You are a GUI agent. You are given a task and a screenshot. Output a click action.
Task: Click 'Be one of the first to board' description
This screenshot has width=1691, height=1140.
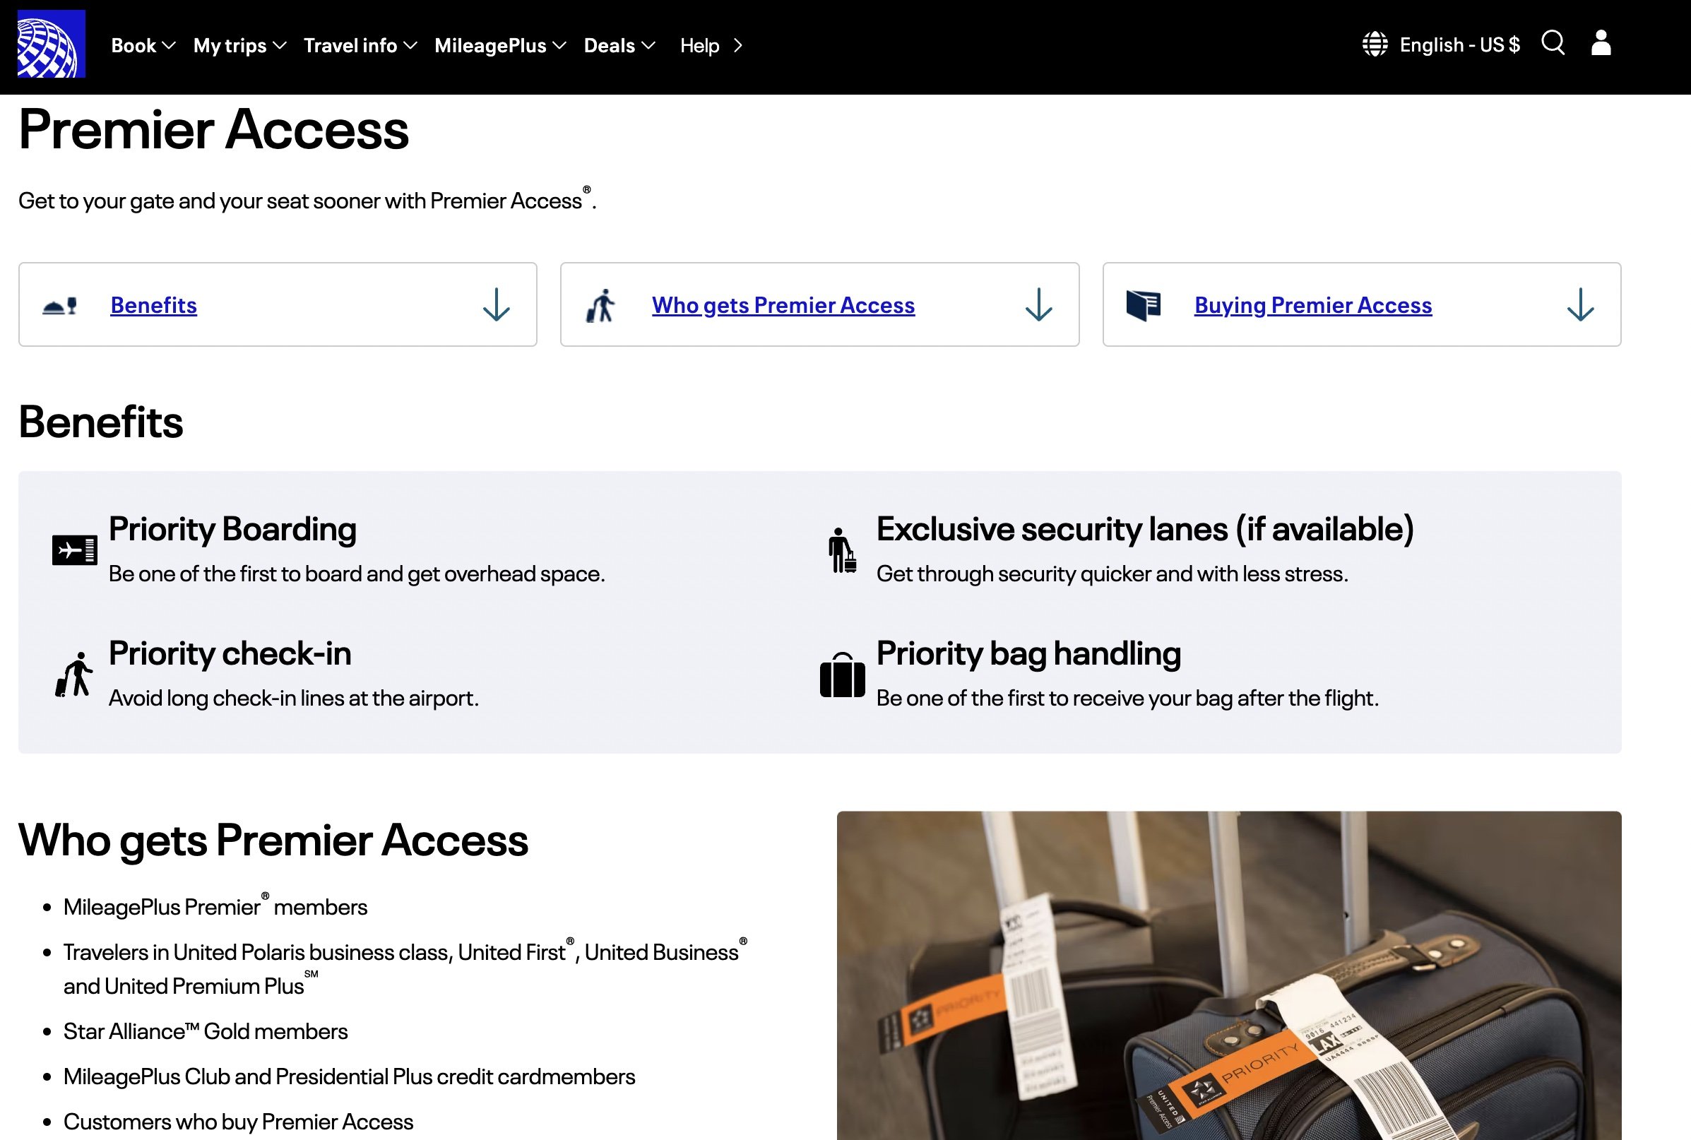point(357,574)
